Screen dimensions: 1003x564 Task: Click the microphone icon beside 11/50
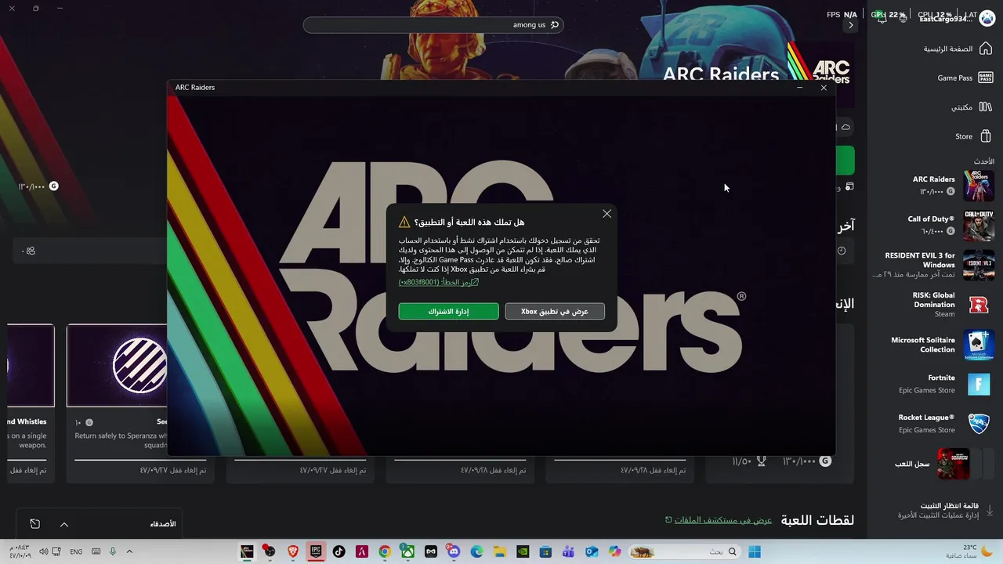point(761,461)
